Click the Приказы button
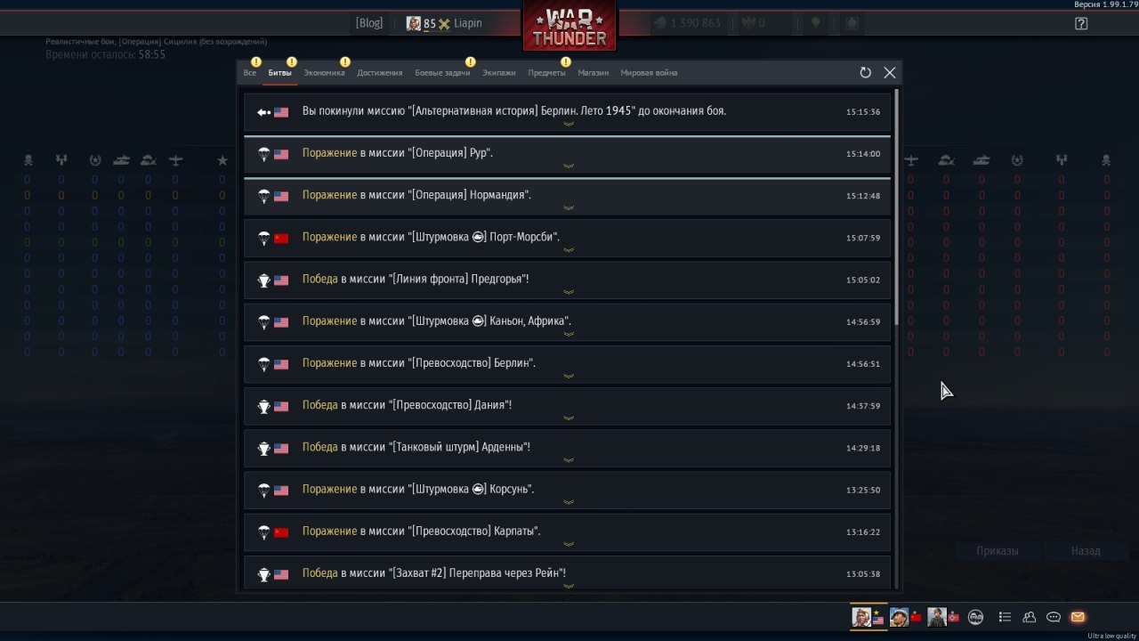This screenshot has width=1139, height=641. (x=997, y=551)
